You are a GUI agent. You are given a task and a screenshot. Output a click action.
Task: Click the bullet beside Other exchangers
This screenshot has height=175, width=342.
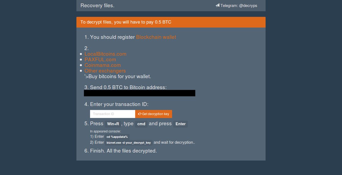[81, 71]
